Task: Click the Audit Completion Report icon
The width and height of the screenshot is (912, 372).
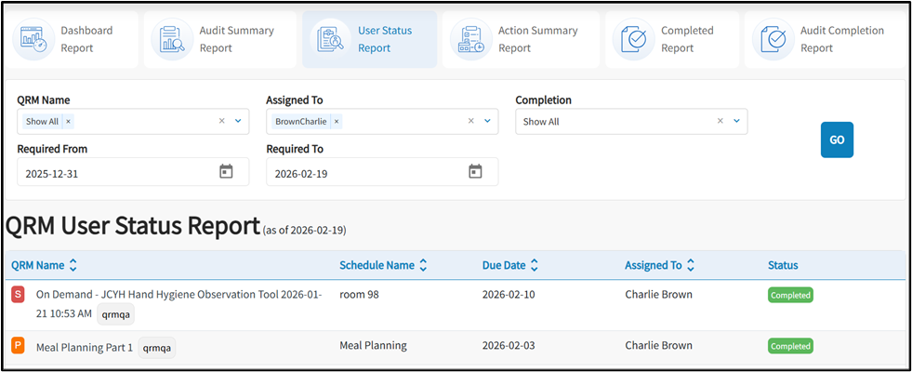Action: click(x=773, y=40)
